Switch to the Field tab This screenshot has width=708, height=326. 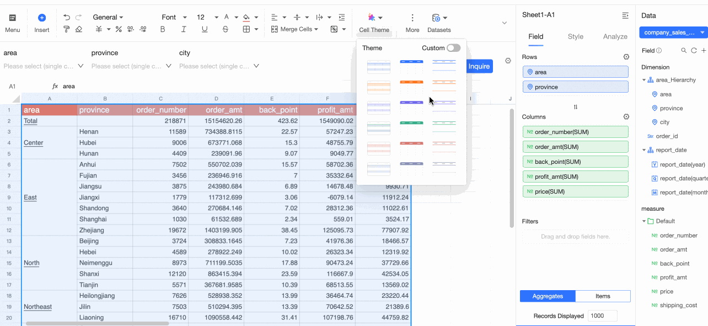coord(536,36)
